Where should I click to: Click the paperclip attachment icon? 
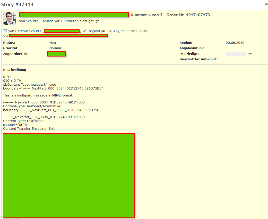pyautogui.click(x=84, y=31)
